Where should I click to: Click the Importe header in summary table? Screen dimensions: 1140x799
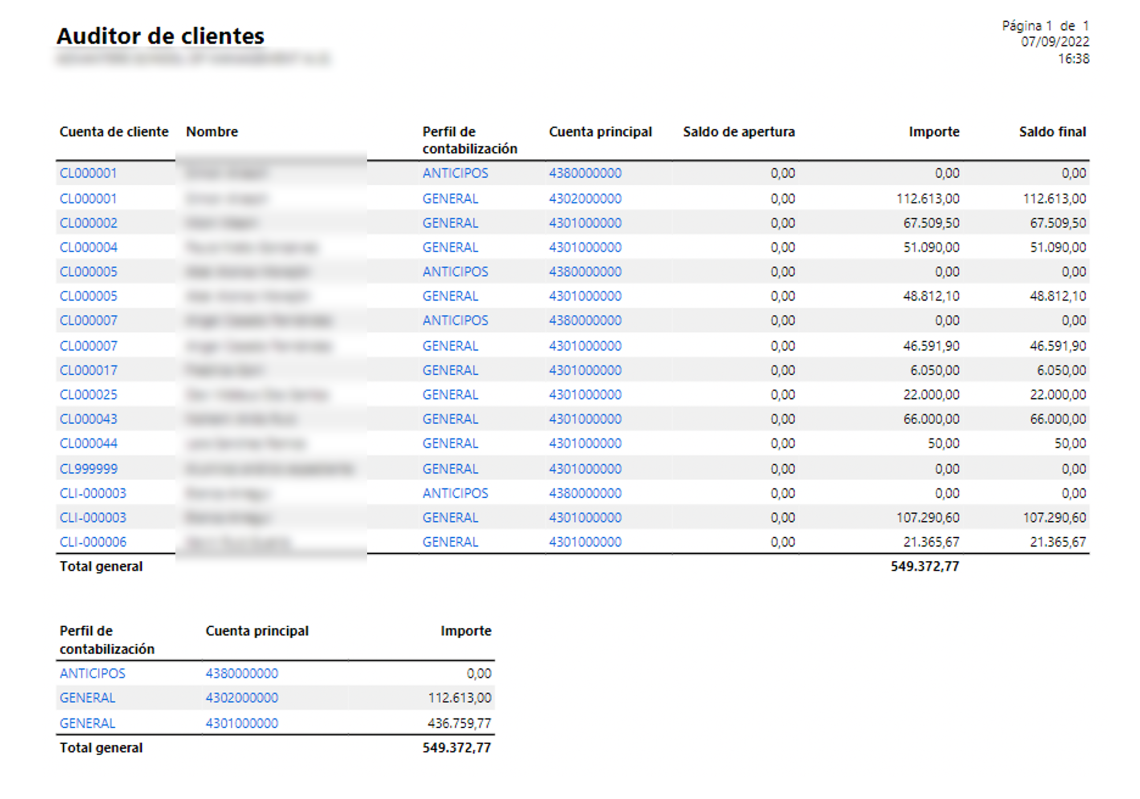coord(466,631)
